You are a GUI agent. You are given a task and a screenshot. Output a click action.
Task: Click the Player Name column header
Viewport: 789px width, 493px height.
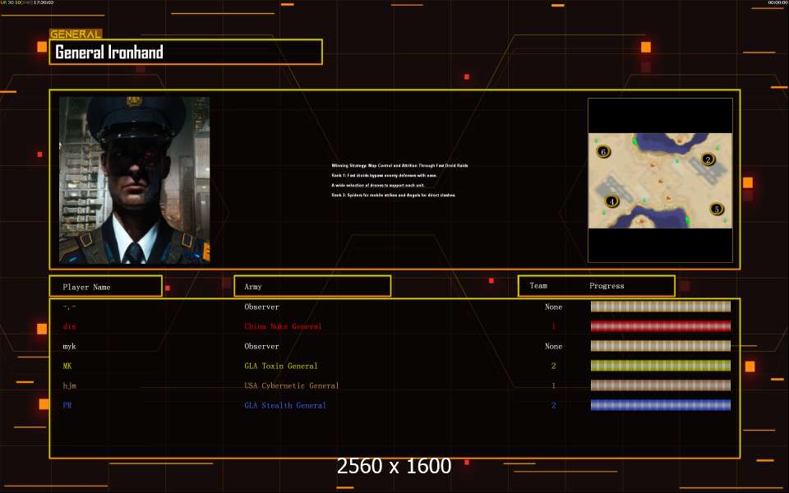[106, 286]
